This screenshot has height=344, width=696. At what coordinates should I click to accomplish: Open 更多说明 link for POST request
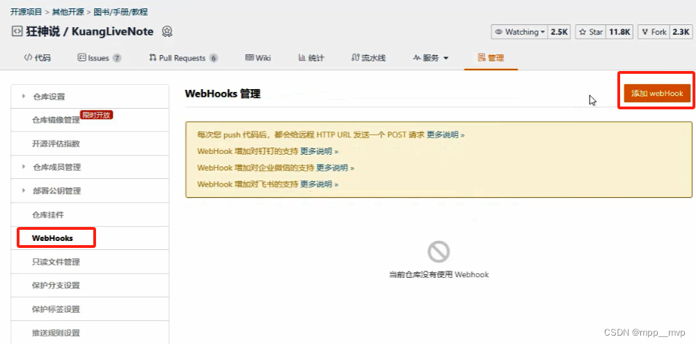[x=445, y=134]
